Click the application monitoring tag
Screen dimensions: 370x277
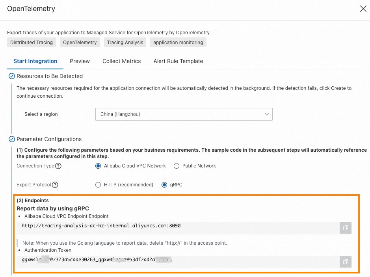pos(178,43)
